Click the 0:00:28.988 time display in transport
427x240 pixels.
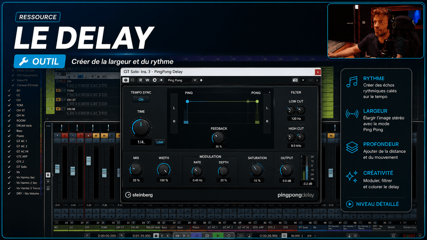point(268,236)
